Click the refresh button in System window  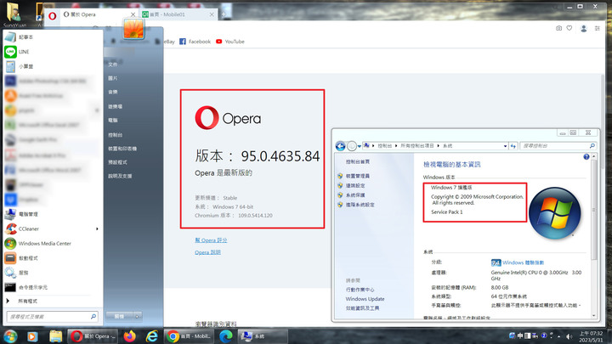513,146
